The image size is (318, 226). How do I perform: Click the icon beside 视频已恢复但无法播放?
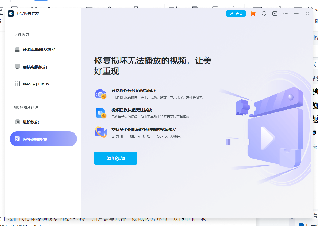click(x=101, y=113)
